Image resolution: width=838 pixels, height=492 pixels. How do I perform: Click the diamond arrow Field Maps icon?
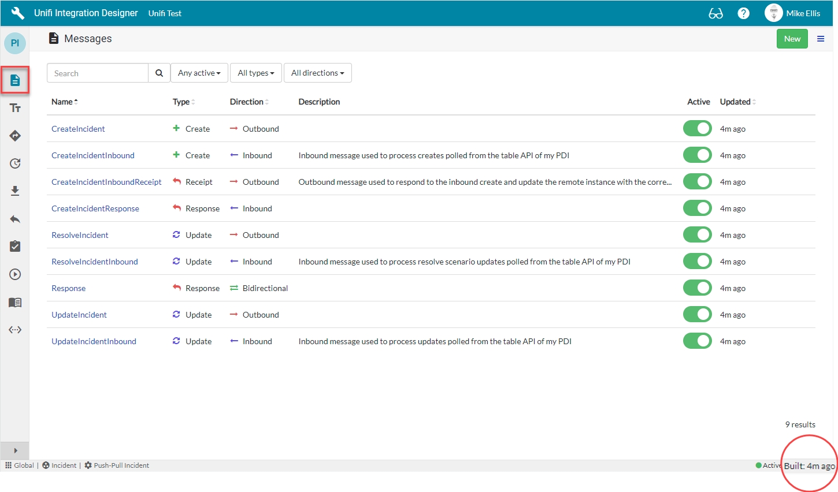pos(15,136)
